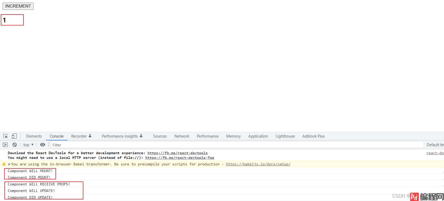Open the Adblock Plus tab

pyautogui.click(x=313, y=136)
